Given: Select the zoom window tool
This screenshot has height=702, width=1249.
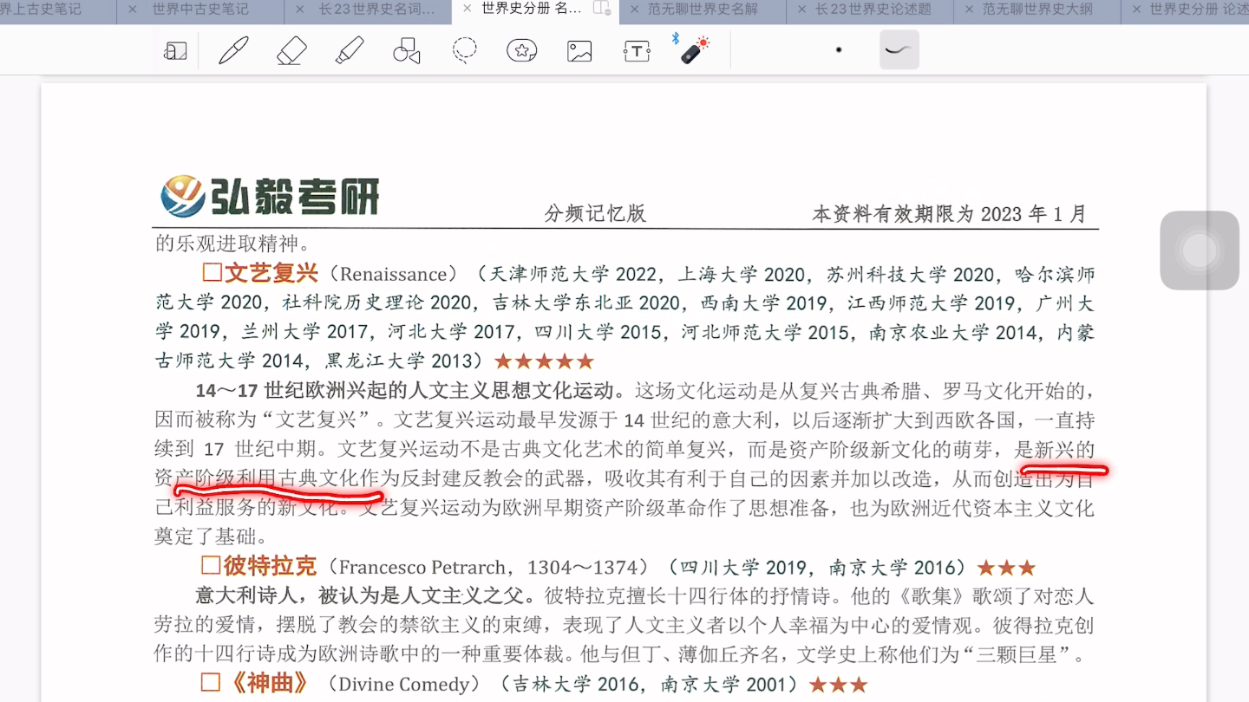Looking at the screenshot, I should (x=175, y=51).
